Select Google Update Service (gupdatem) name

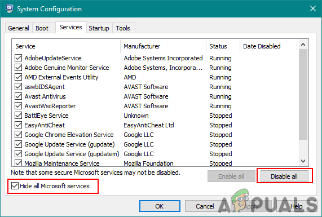click(72, 154)
